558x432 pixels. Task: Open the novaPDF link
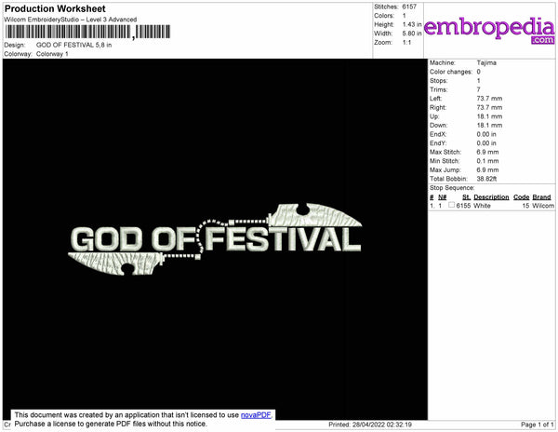[x=258, y=414]
